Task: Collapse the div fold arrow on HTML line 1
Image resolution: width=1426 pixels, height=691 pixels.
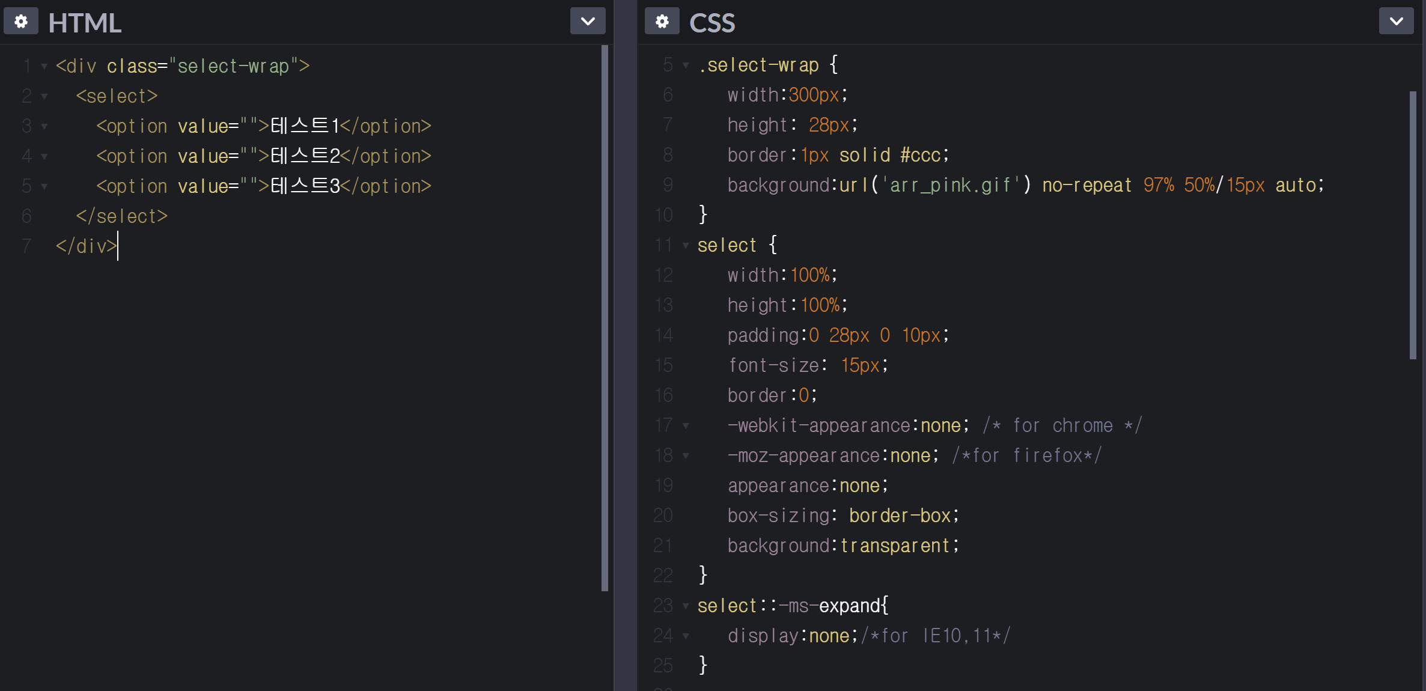Action: click(44, 66)
